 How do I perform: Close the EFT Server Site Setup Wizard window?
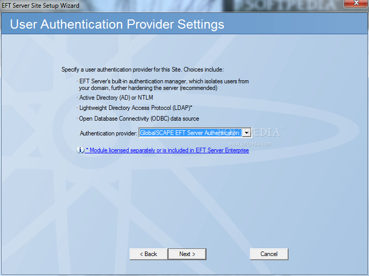coord(356,3)
